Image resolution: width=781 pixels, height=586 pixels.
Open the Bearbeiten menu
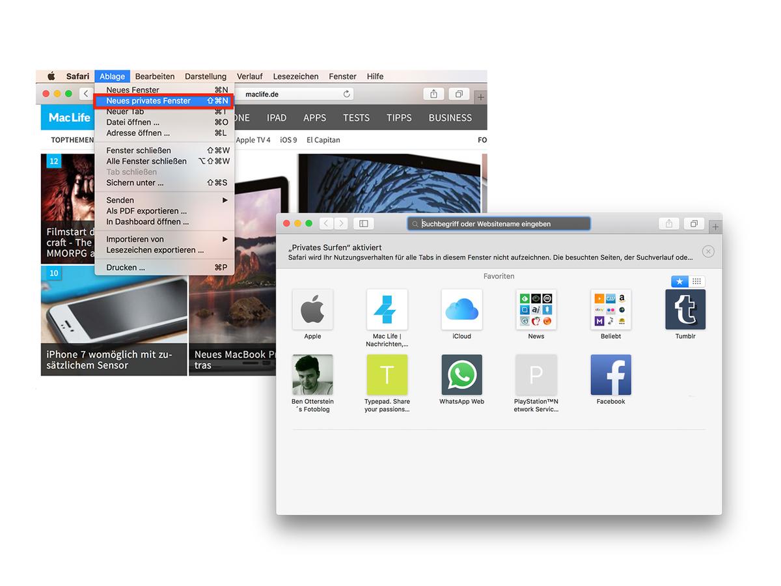(155, 76)
